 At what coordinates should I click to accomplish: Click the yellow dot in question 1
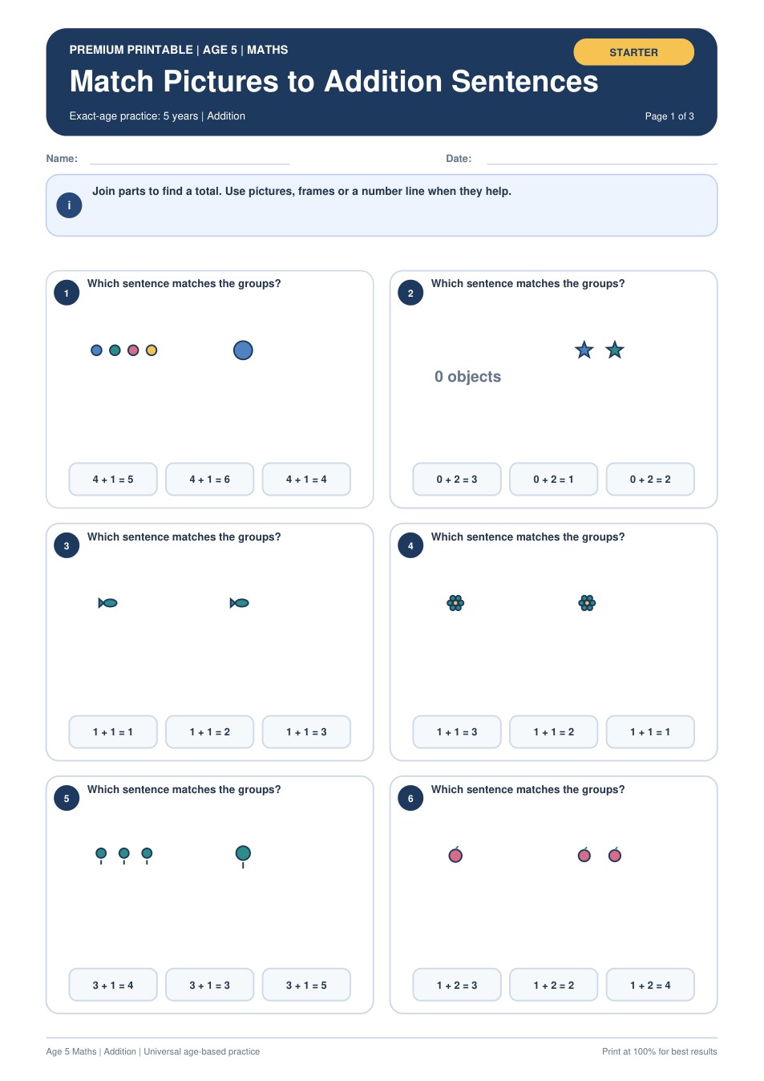point(152,350)
